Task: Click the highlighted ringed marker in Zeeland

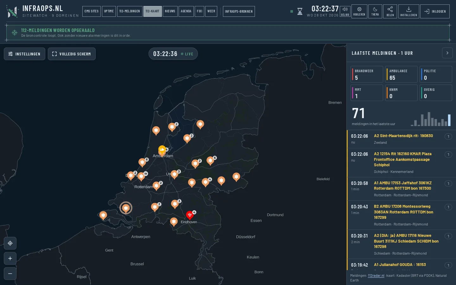Action: 126,208
